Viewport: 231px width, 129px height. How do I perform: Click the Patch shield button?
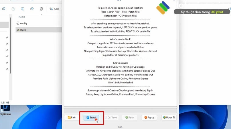pyautogui.click(x=130, y=118)
